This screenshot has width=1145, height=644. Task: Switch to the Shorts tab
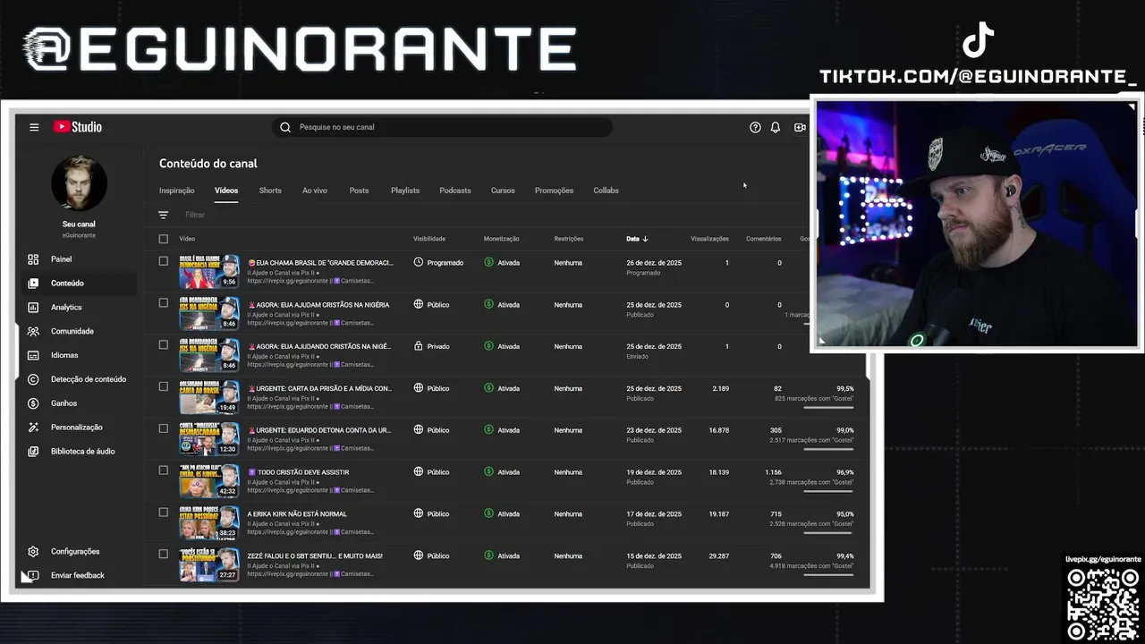270,191
